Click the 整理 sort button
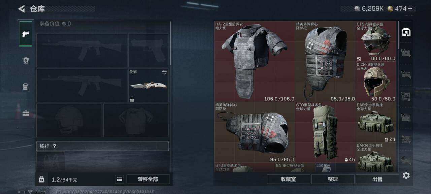Screen dimensions: 431x194 (x=333, y=179)
